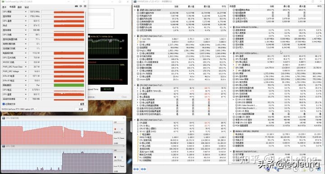Click Reset in the CPU 封装功耗 graph
The width and height of the screenshot is (325, 174).
point(122,138)
